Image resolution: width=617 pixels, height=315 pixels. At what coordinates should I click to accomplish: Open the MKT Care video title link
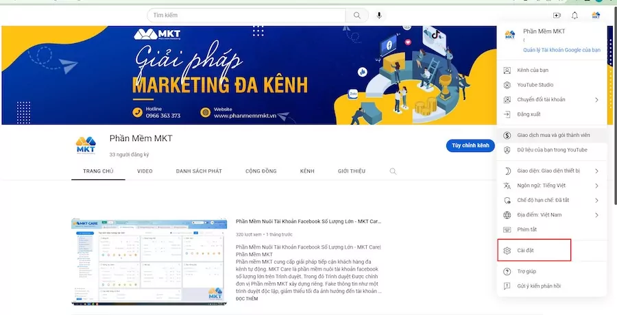pos(308,221)
